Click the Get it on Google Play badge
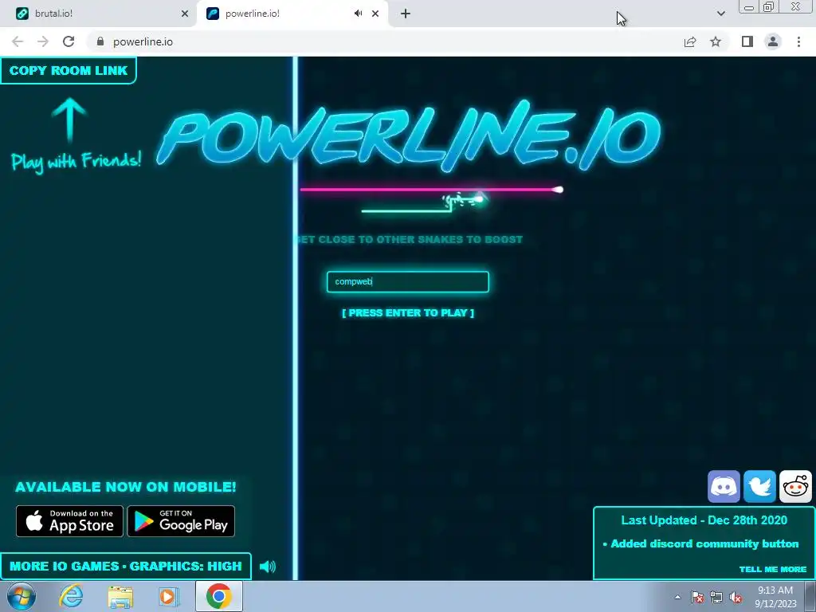816x612 pixels. click(181, 521)
